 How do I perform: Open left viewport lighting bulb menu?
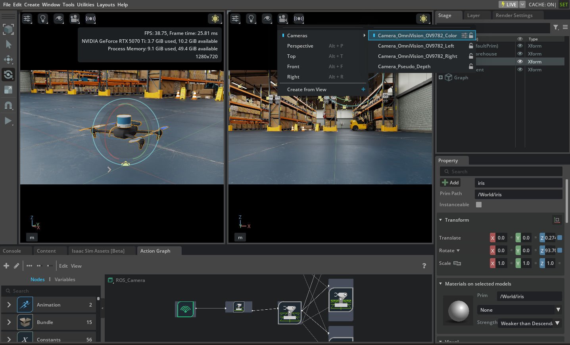[x=43, y=19]
